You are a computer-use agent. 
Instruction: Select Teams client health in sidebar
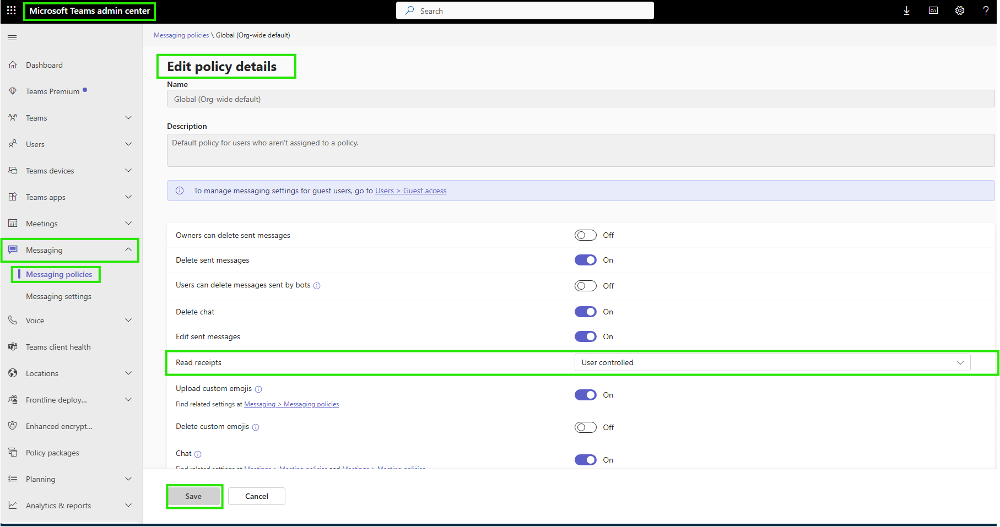(x=58, y=346)
